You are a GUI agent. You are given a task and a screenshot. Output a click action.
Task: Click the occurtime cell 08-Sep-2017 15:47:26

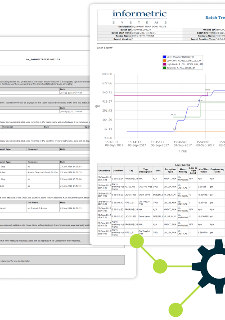104,216
